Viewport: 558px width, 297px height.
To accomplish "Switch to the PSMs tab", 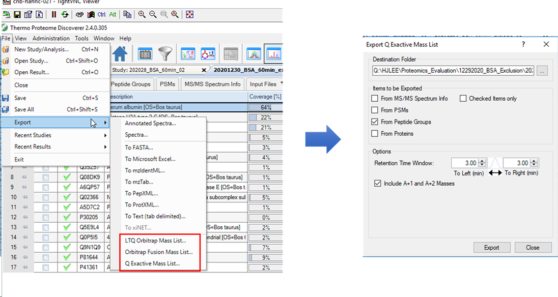I will click(168, 84).
